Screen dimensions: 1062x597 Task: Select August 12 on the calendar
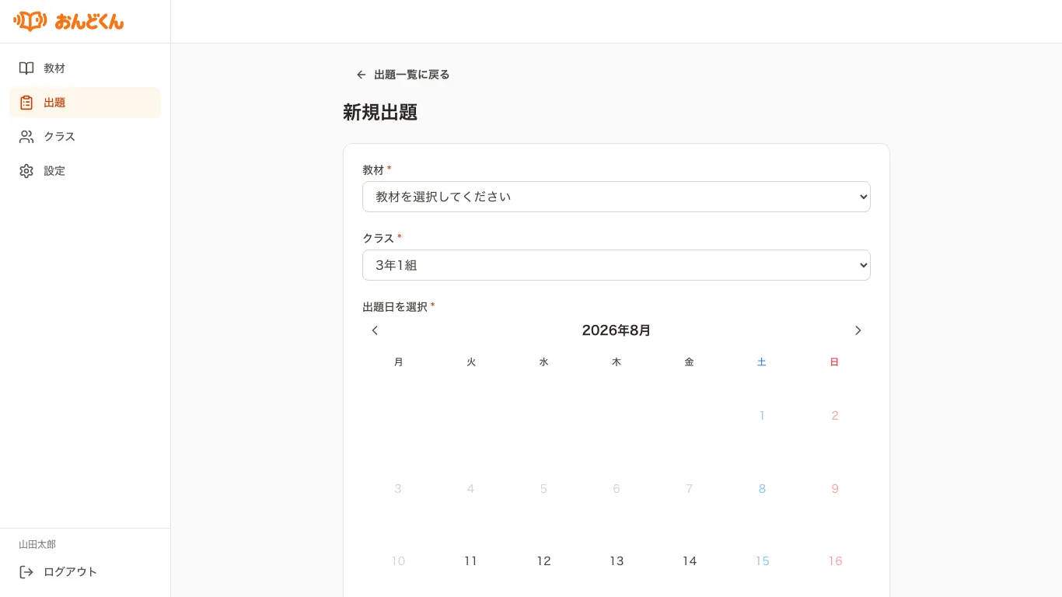[544, 561]
